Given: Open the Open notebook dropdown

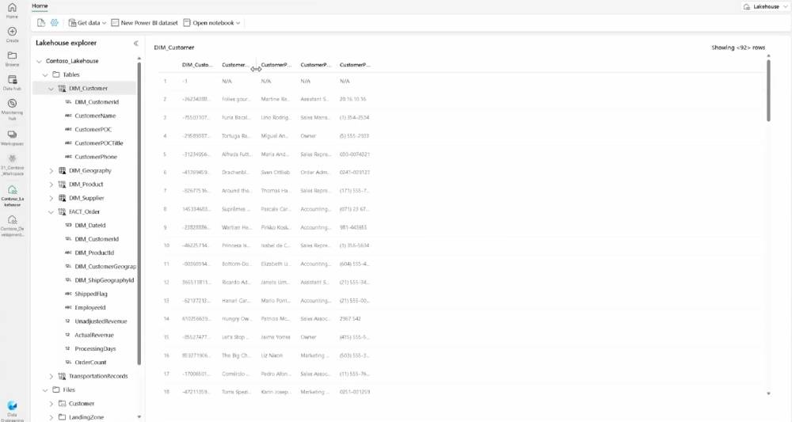Looking at the screenshot, I should click(211, 23).
